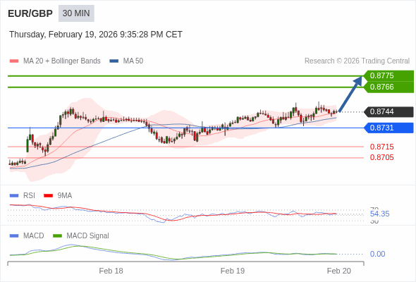Click the date line 'Thursday, February 19, 2026 9:35:28 PM CET'

96,35
